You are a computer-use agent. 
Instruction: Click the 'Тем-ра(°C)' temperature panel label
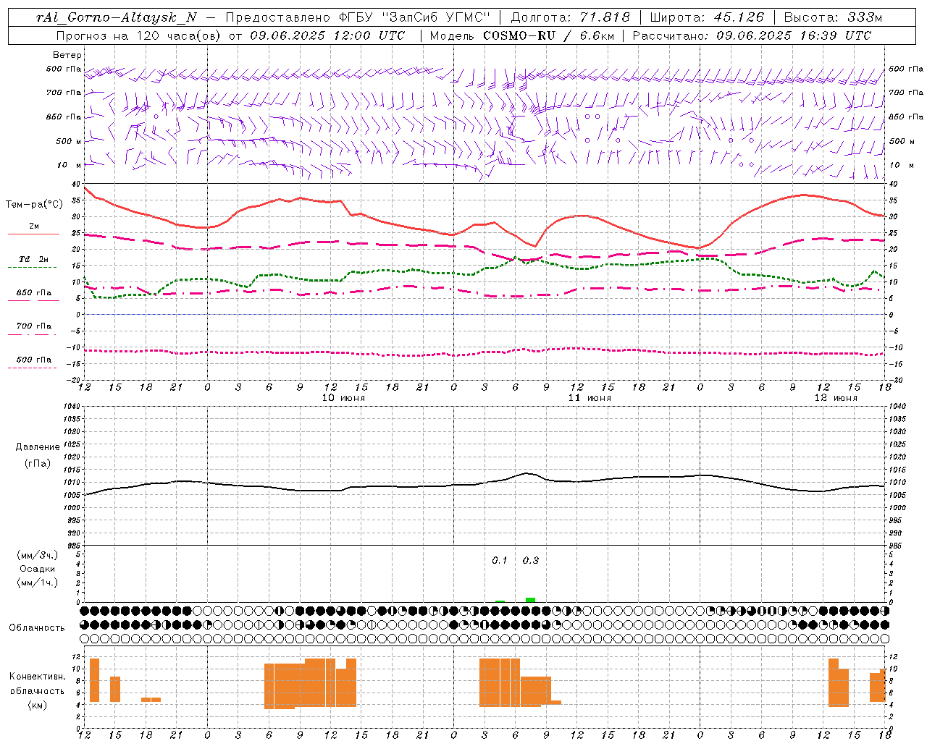click(33, 205)
